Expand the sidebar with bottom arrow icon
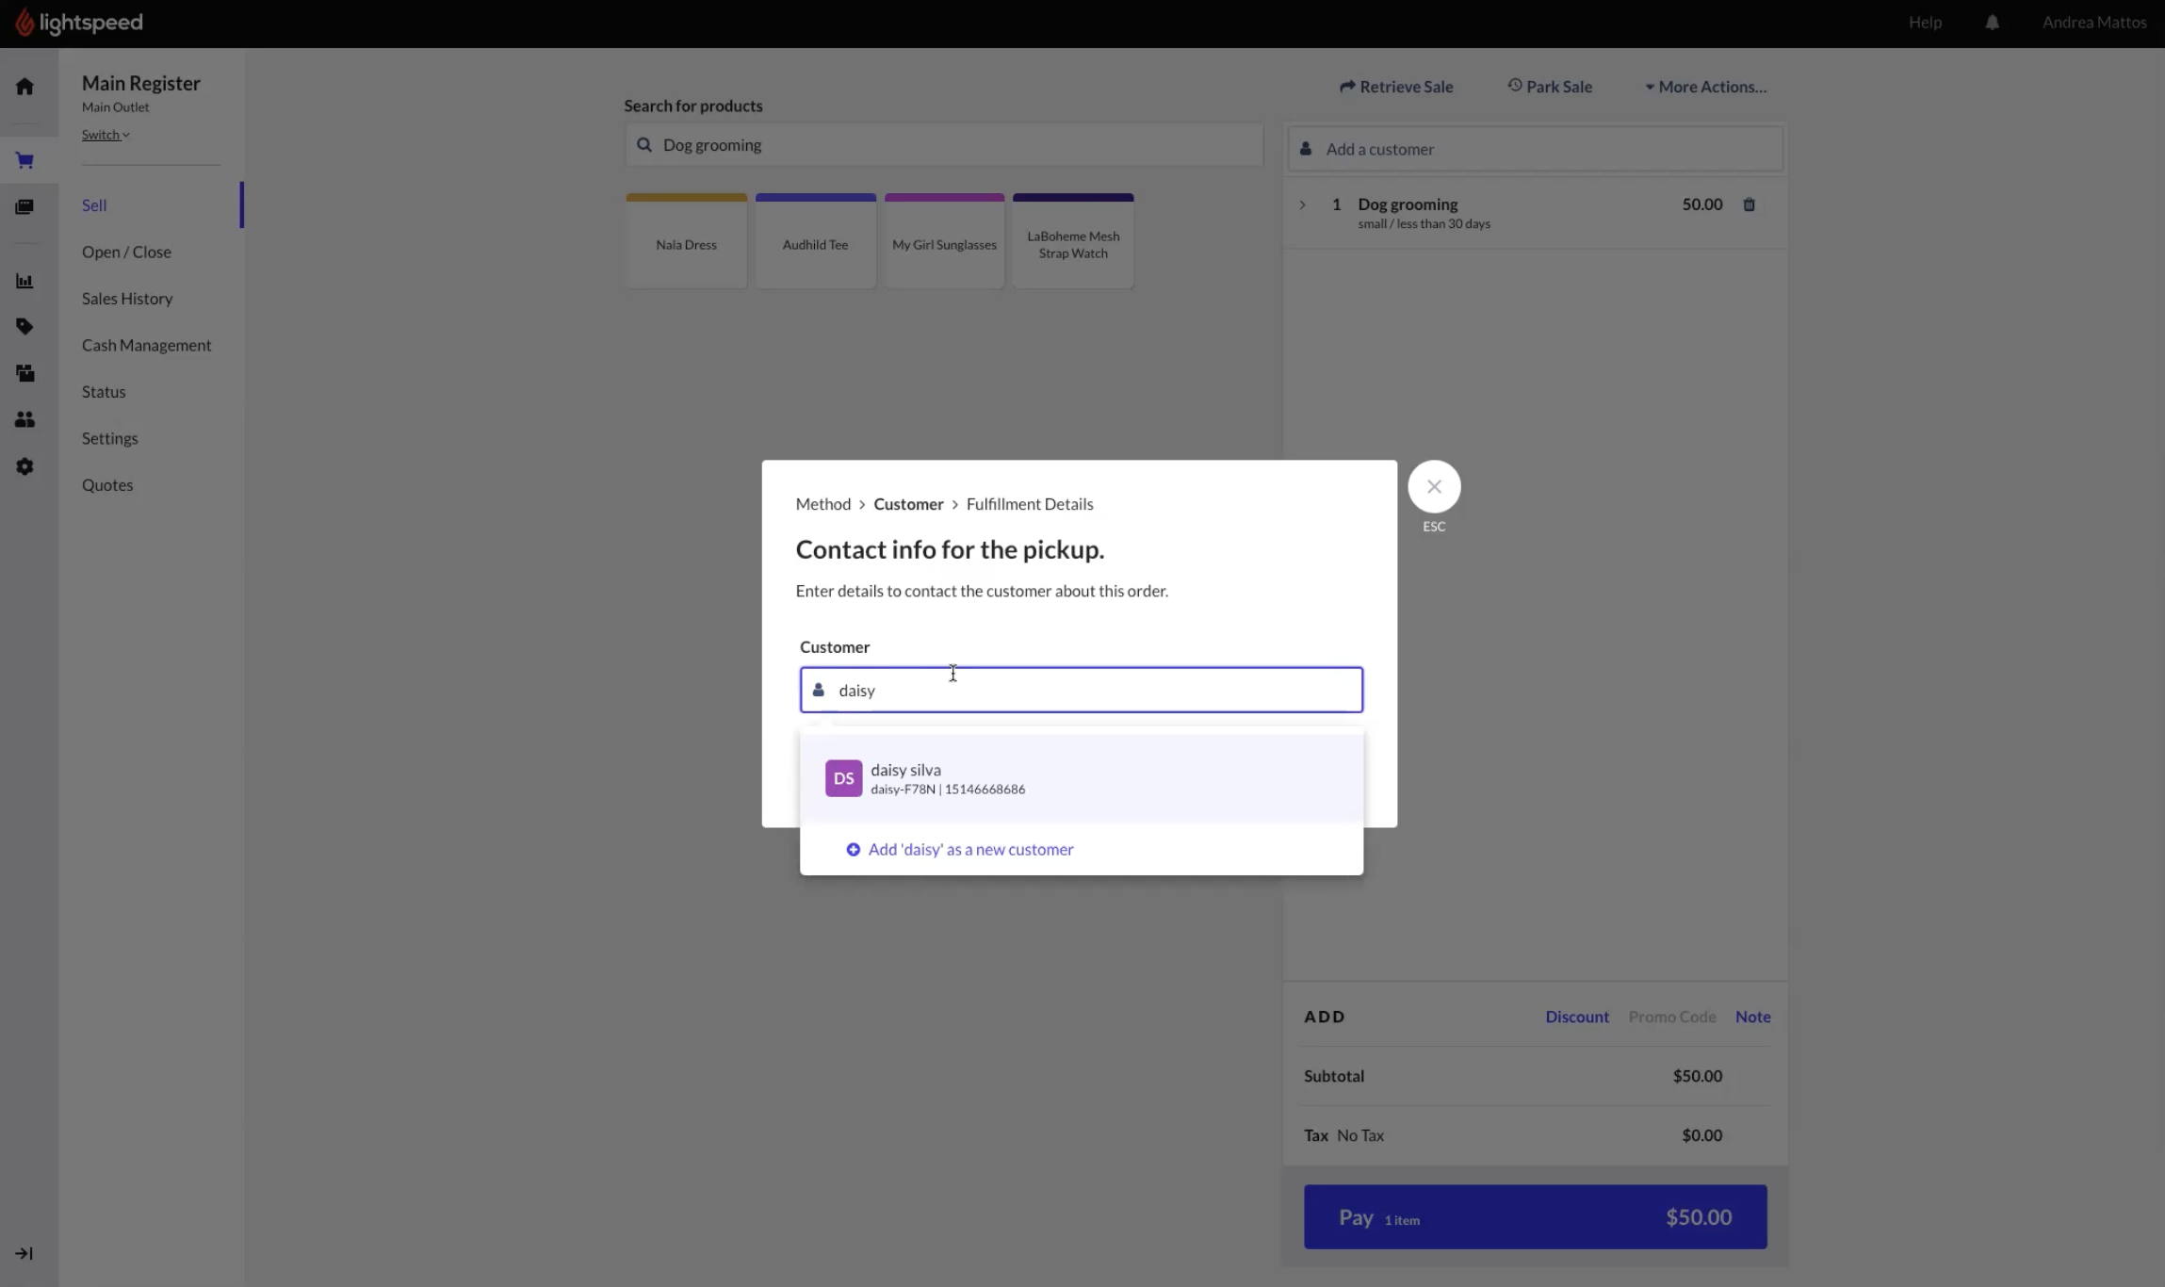Image resolution: width=2165 pixels, height=1287 pixels. coord(24,1253)
